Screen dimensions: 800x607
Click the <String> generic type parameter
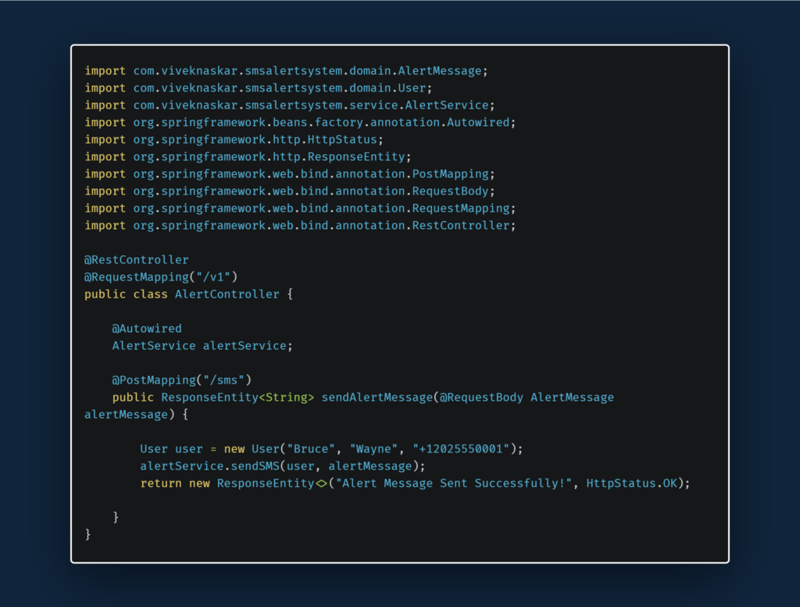pyautogui.click(x=286, y=398)
